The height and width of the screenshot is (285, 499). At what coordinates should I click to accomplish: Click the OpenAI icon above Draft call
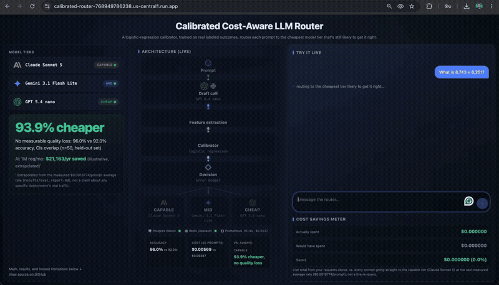point(204,86)
